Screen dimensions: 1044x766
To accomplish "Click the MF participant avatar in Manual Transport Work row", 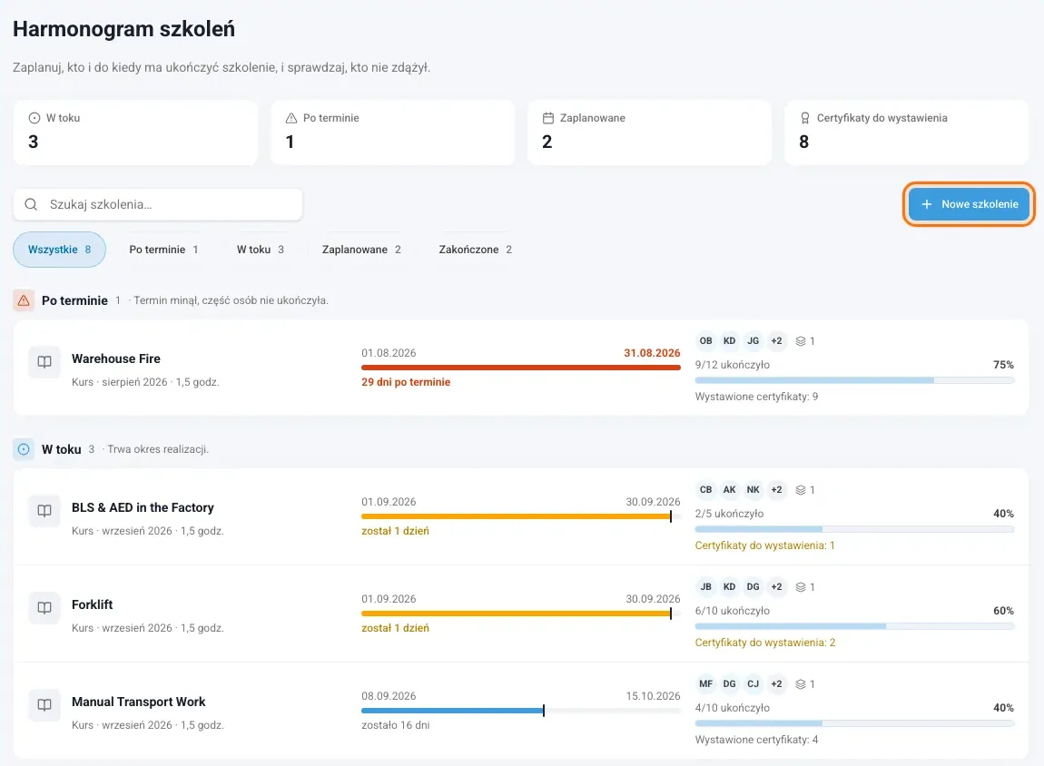I will click(x=705, y=684).
